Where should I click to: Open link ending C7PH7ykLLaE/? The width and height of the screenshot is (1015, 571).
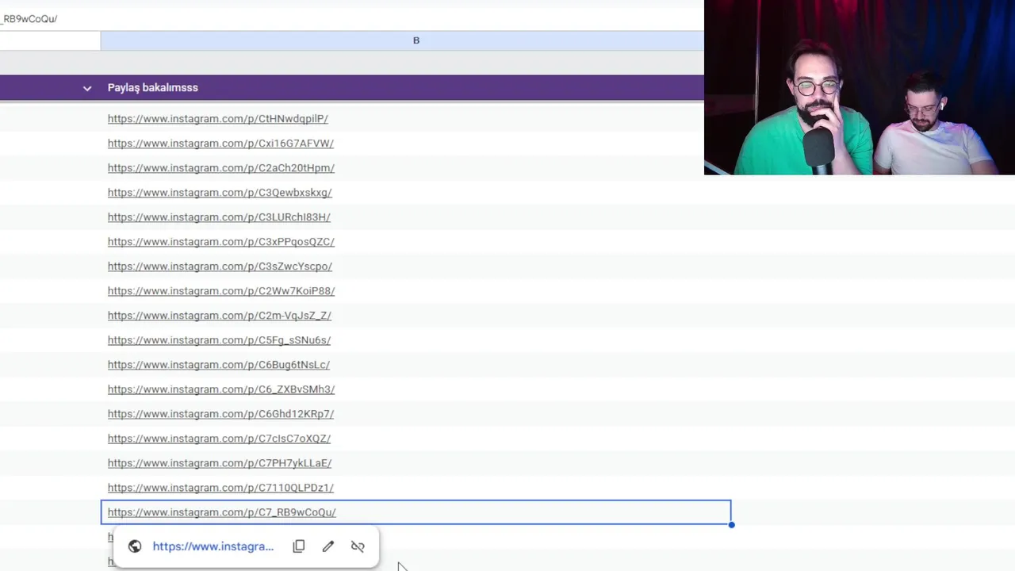tap(220, 463)
